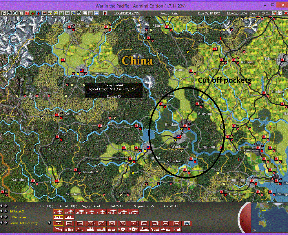This screenshot has height=235, width=288.
Task: Click the Wuchang Chinese flag base marker
Action: tap(179, 137)
